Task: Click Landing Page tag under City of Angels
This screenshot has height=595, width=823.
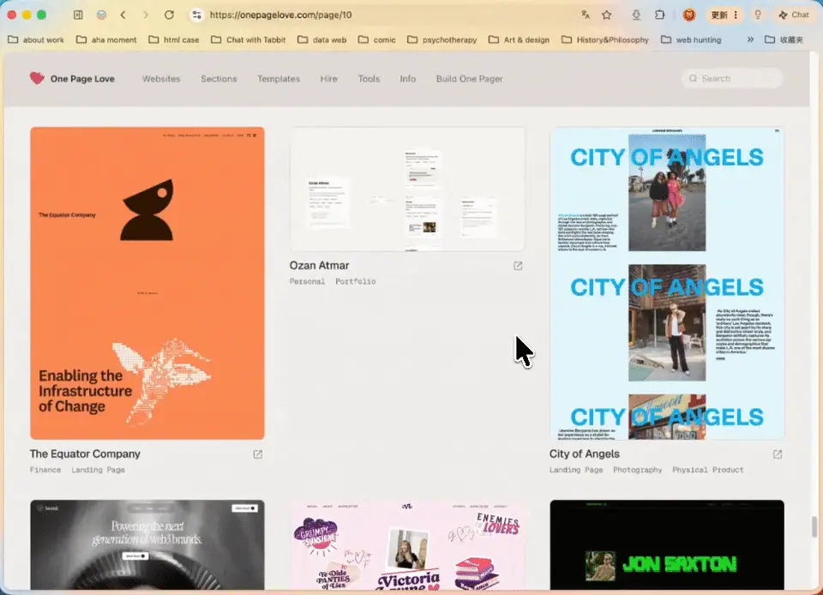Action: point(576,470)
